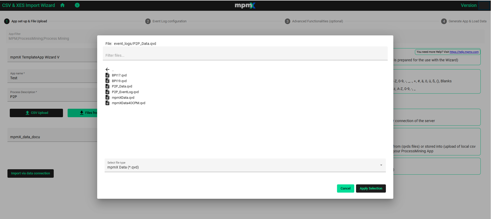Click the Files from server button
Screen dimensions: 491x219
[x=82, y=113]
